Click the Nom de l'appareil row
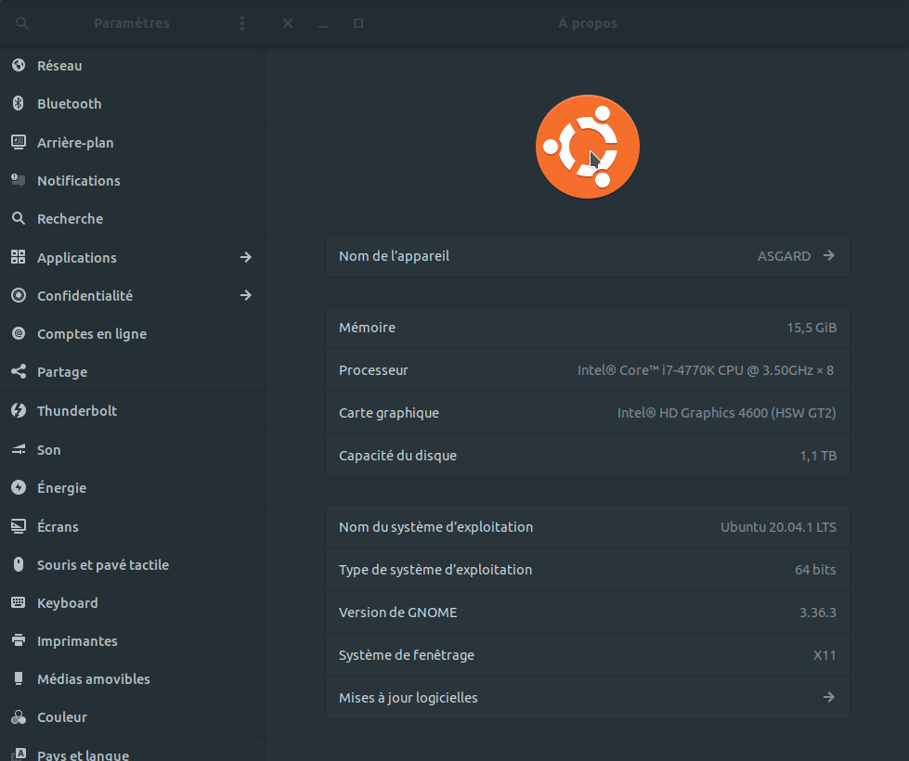Screen dimensions: 909x761 557,256
